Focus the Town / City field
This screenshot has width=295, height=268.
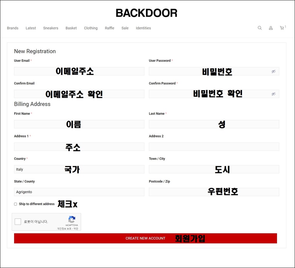point(214,169)
